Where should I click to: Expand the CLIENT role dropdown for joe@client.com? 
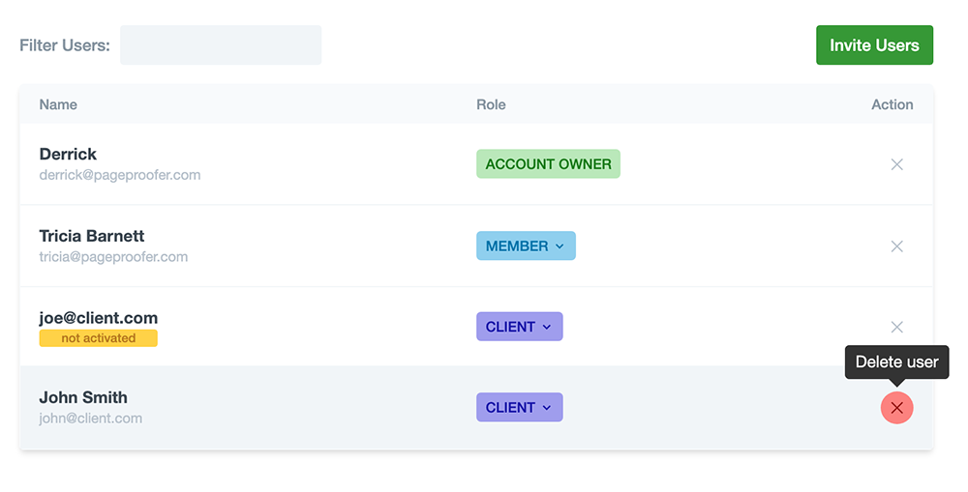tap(519, 327)
